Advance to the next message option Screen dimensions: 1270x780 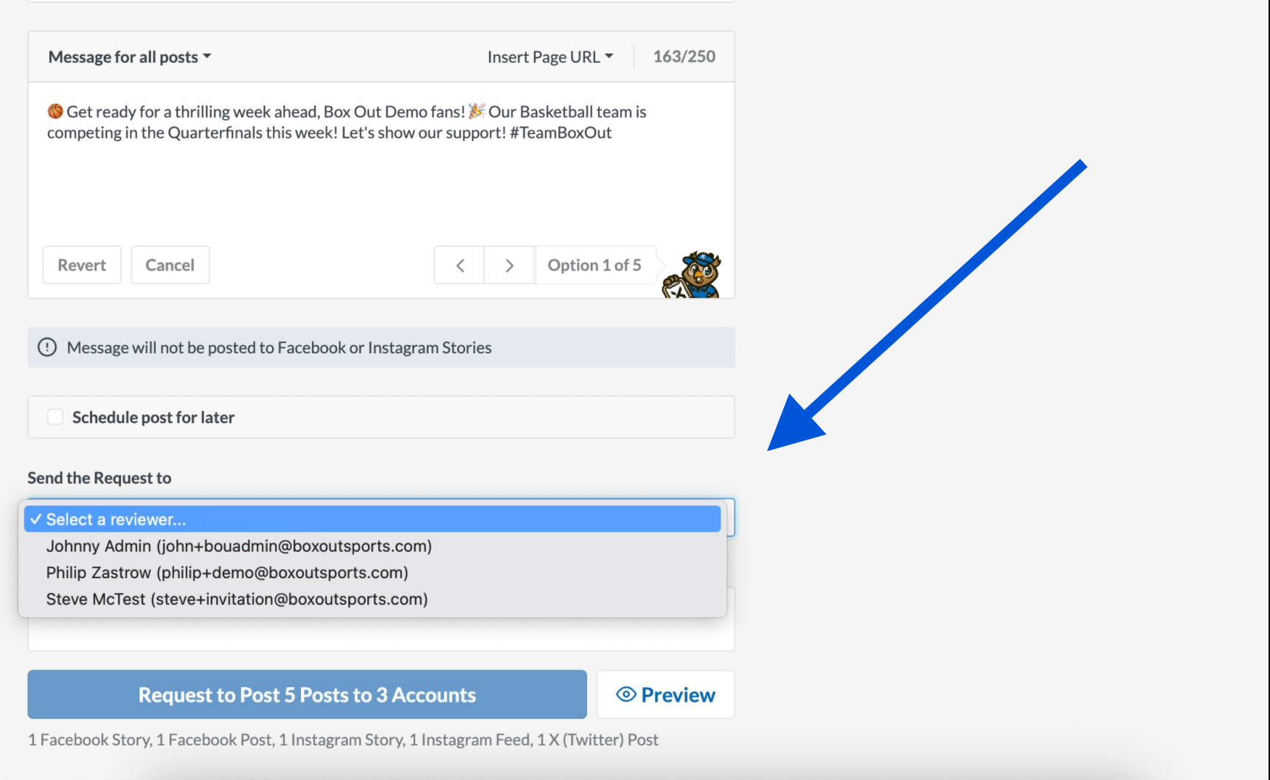pos(509,265)
